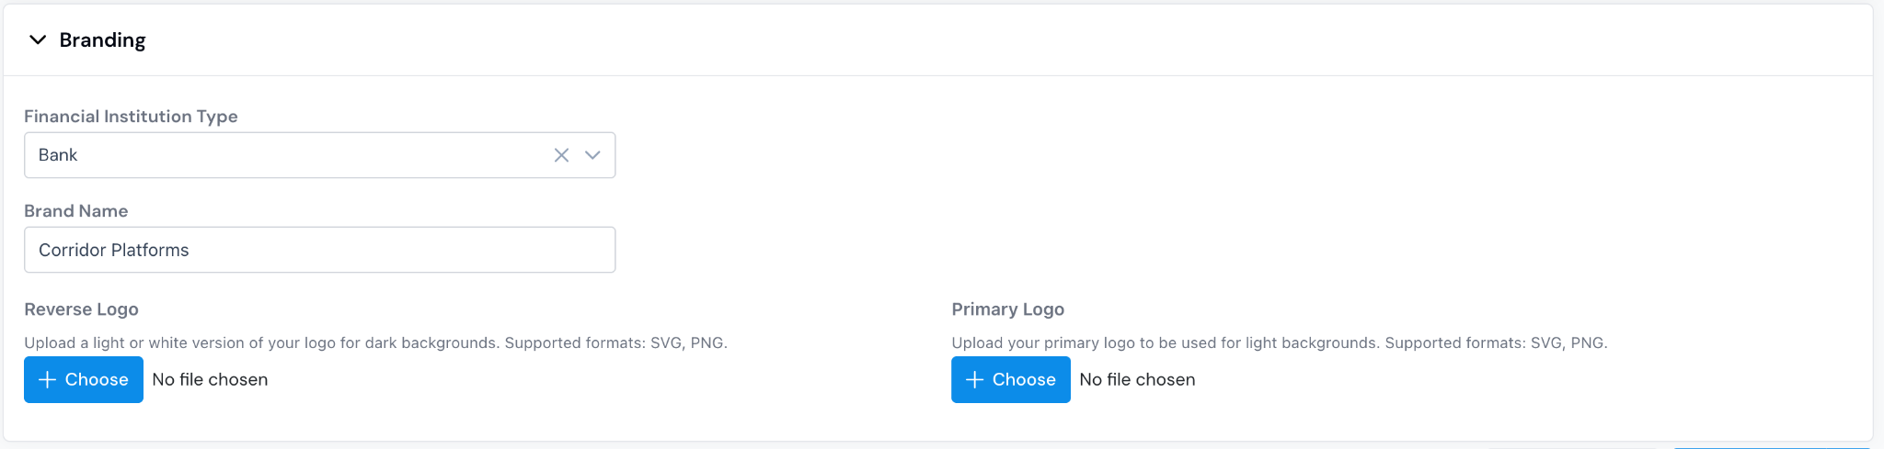
Task: Choose a file for Reverse Logo
Action: tap(84, 379)
